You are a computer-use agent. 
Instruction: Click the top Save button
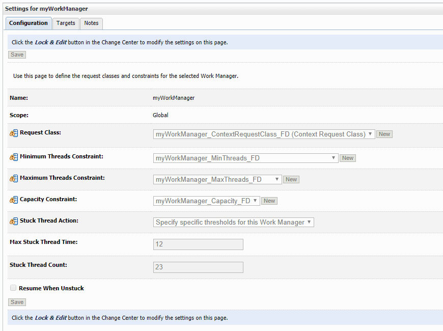(17, 54)
